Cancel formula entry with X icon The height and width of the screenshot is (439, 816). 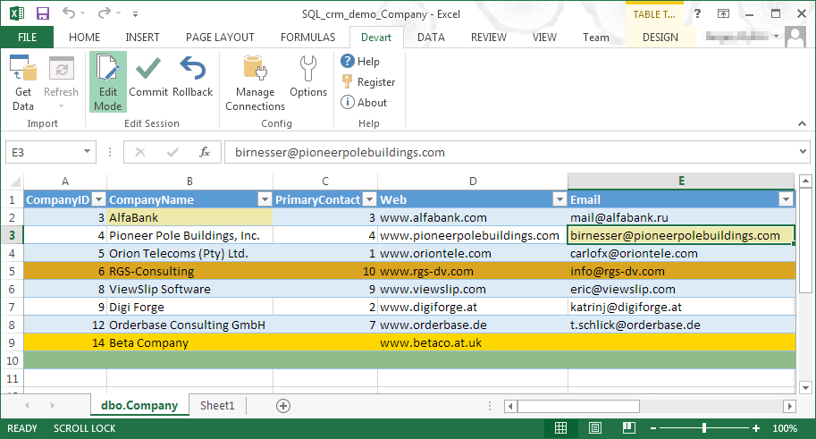(x=140, y=152)
